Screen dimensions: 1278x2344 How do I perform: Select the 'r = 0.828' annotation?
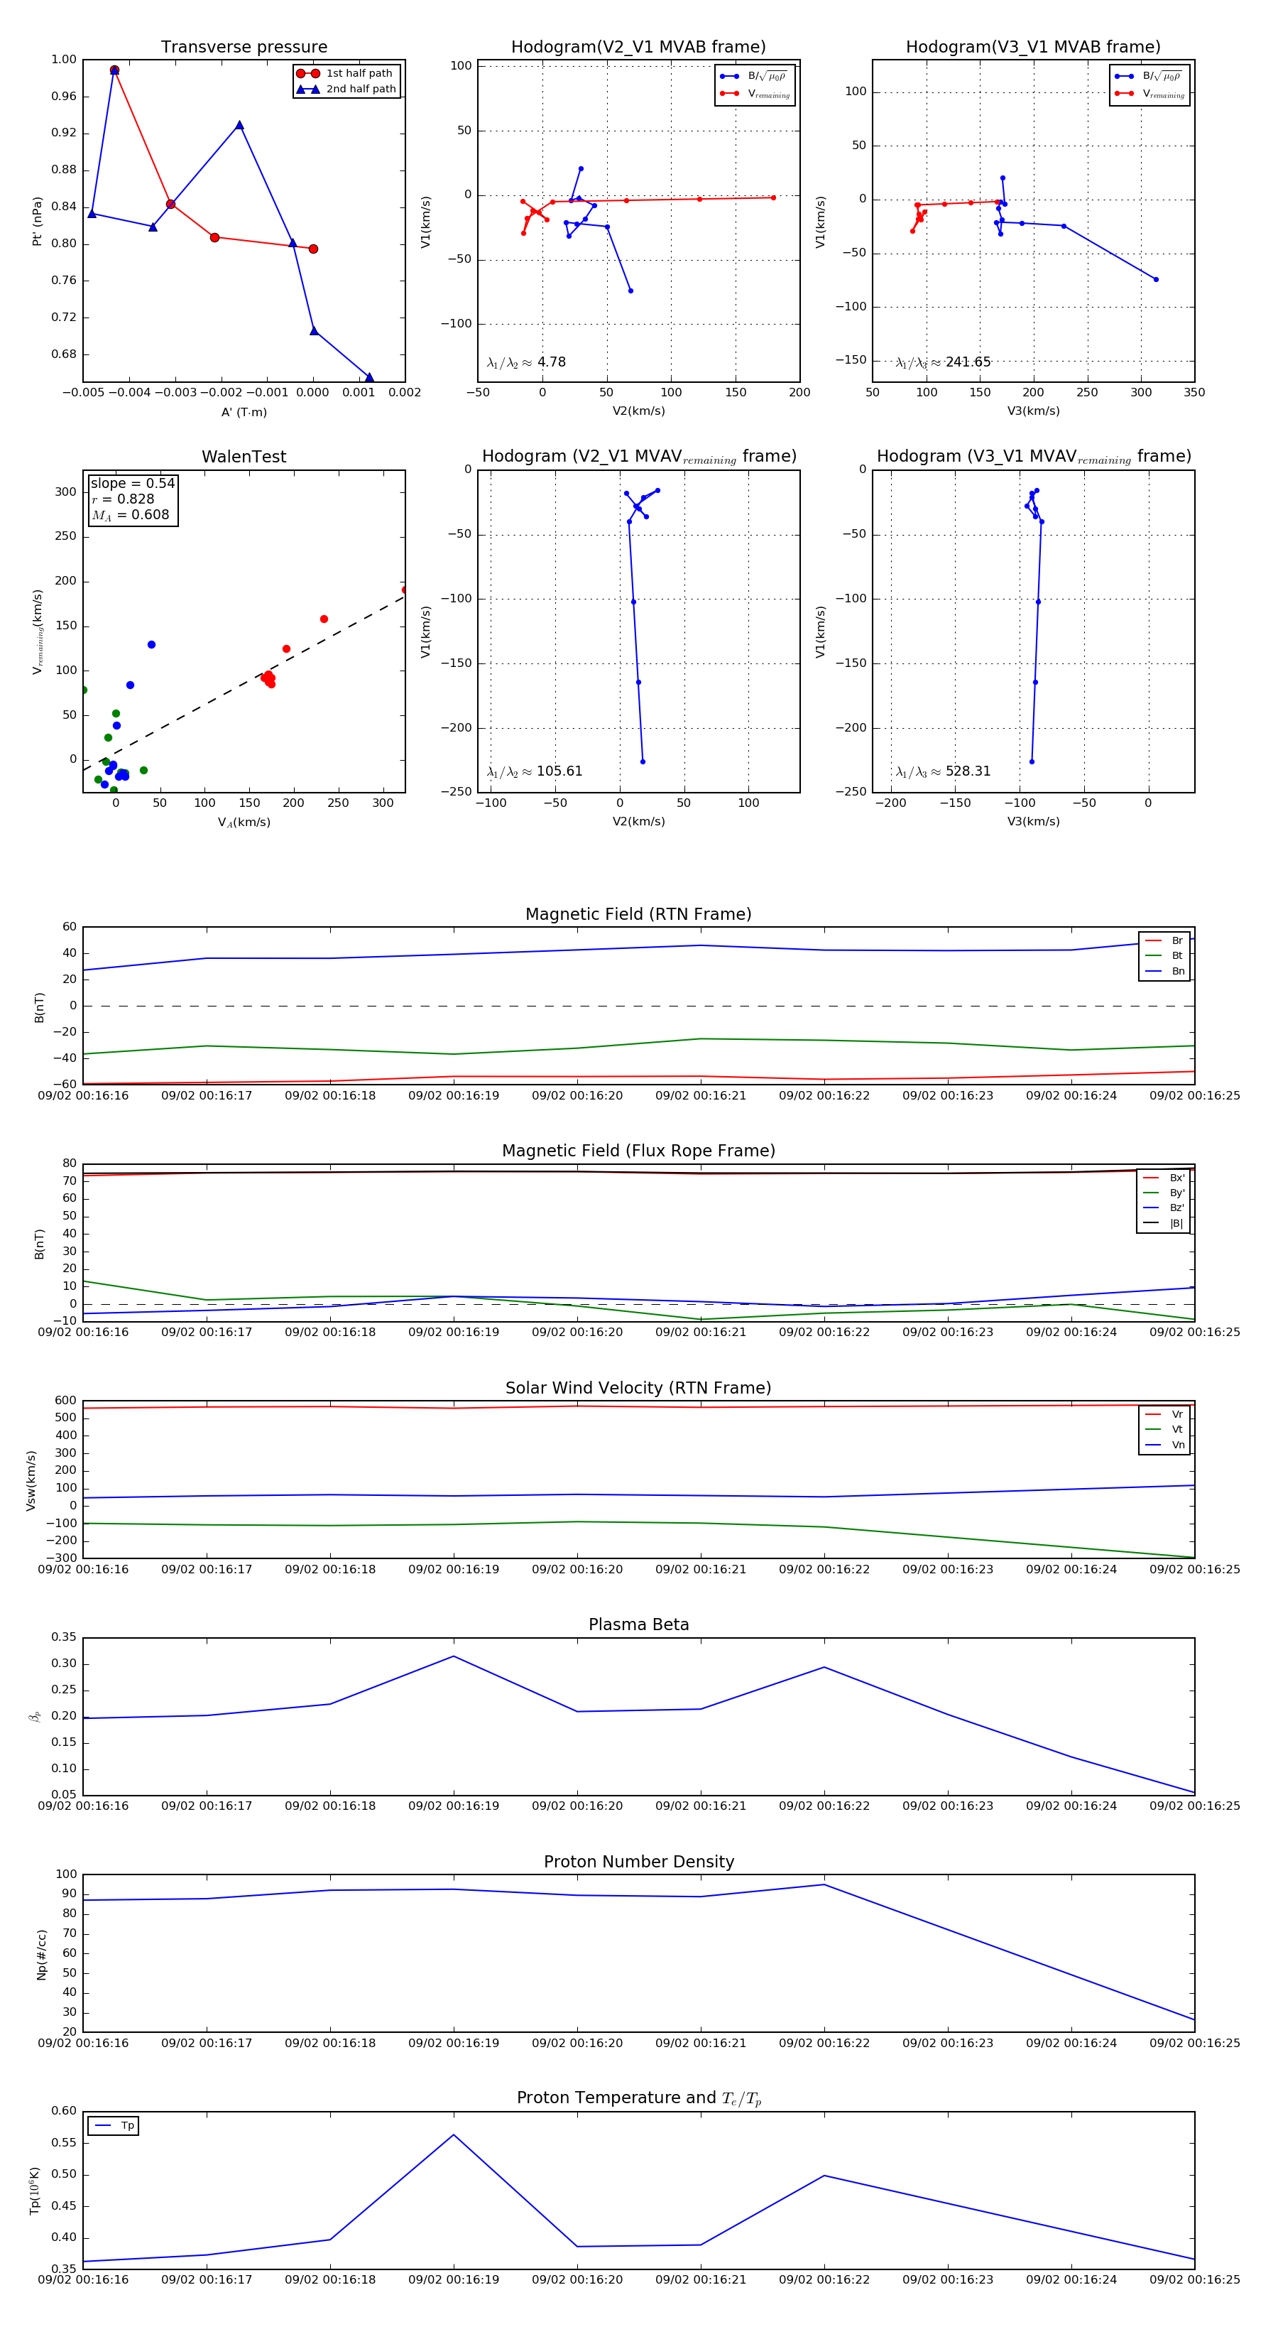click(x=123, y=499)
